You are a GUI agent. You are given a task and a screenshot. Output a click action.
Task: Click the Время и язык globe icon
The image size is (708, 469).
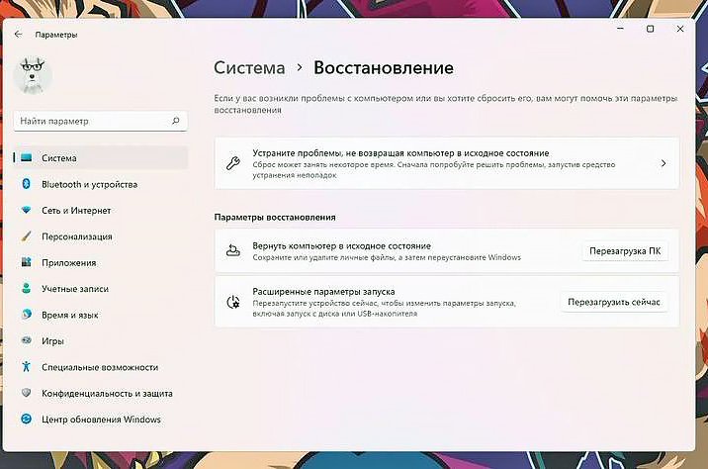pos(26,315)
